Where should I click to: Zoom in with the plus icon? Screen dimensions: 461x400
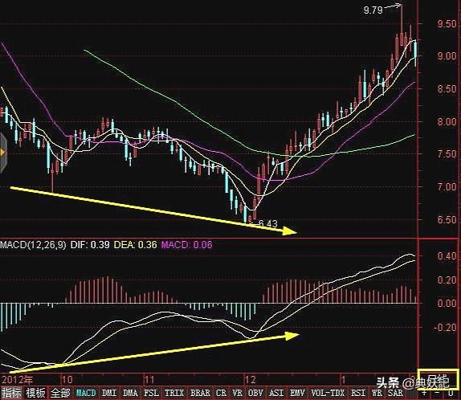point(424,394)
